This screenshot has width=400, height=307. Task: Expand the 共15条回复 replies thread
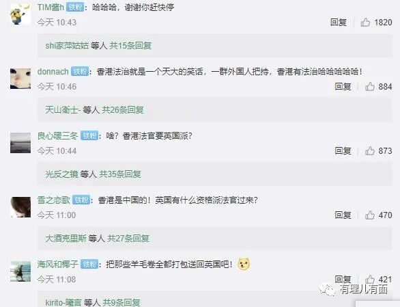point(130,46)
